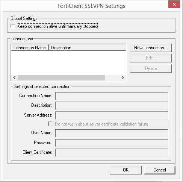This screenshot has height=182, width=183.
Task: Dismiss the dialog with Cancel
Action: [160, 170]
